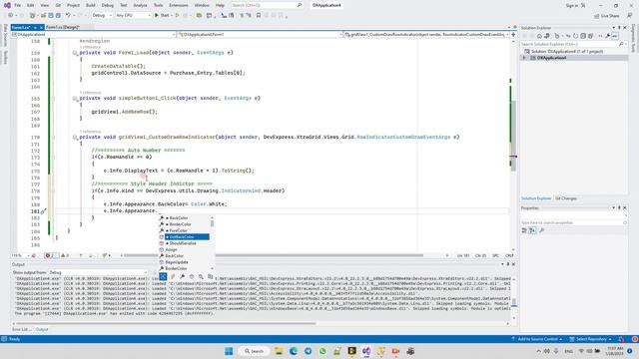Open the DXApplication4 project navigation dropdown
Screen dimensions: 639x359
point(94,35)
